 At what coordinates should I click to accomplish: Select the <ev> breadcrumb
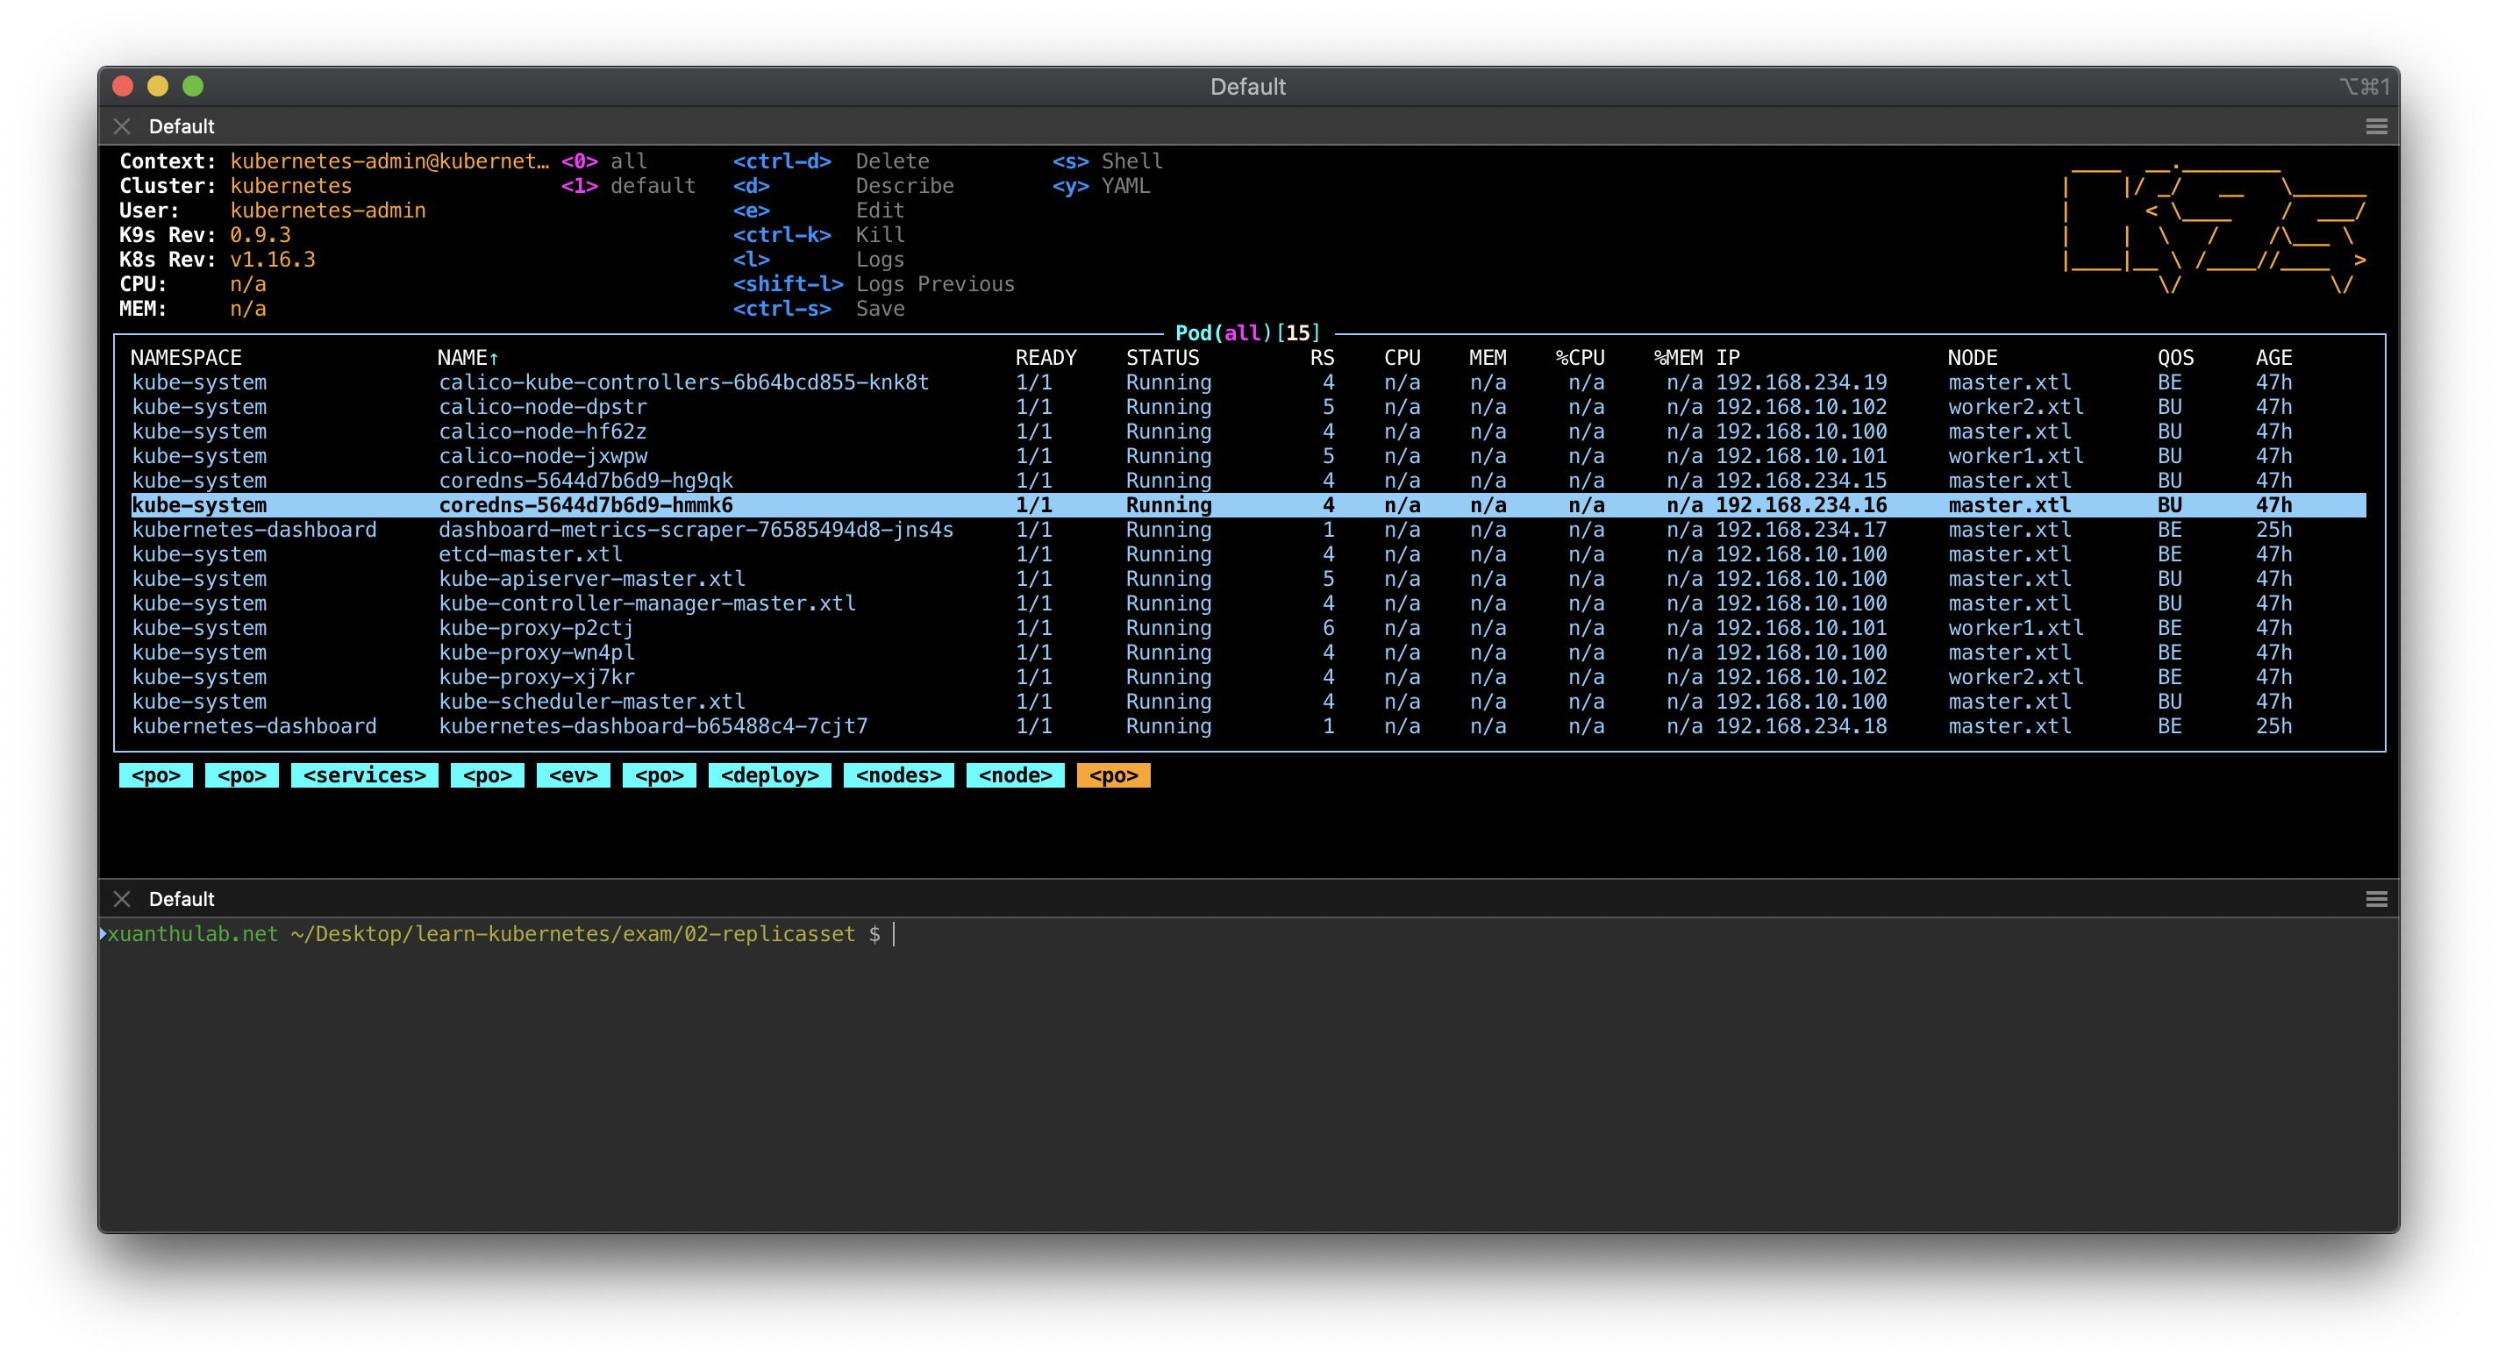click(x=573, y=775)
